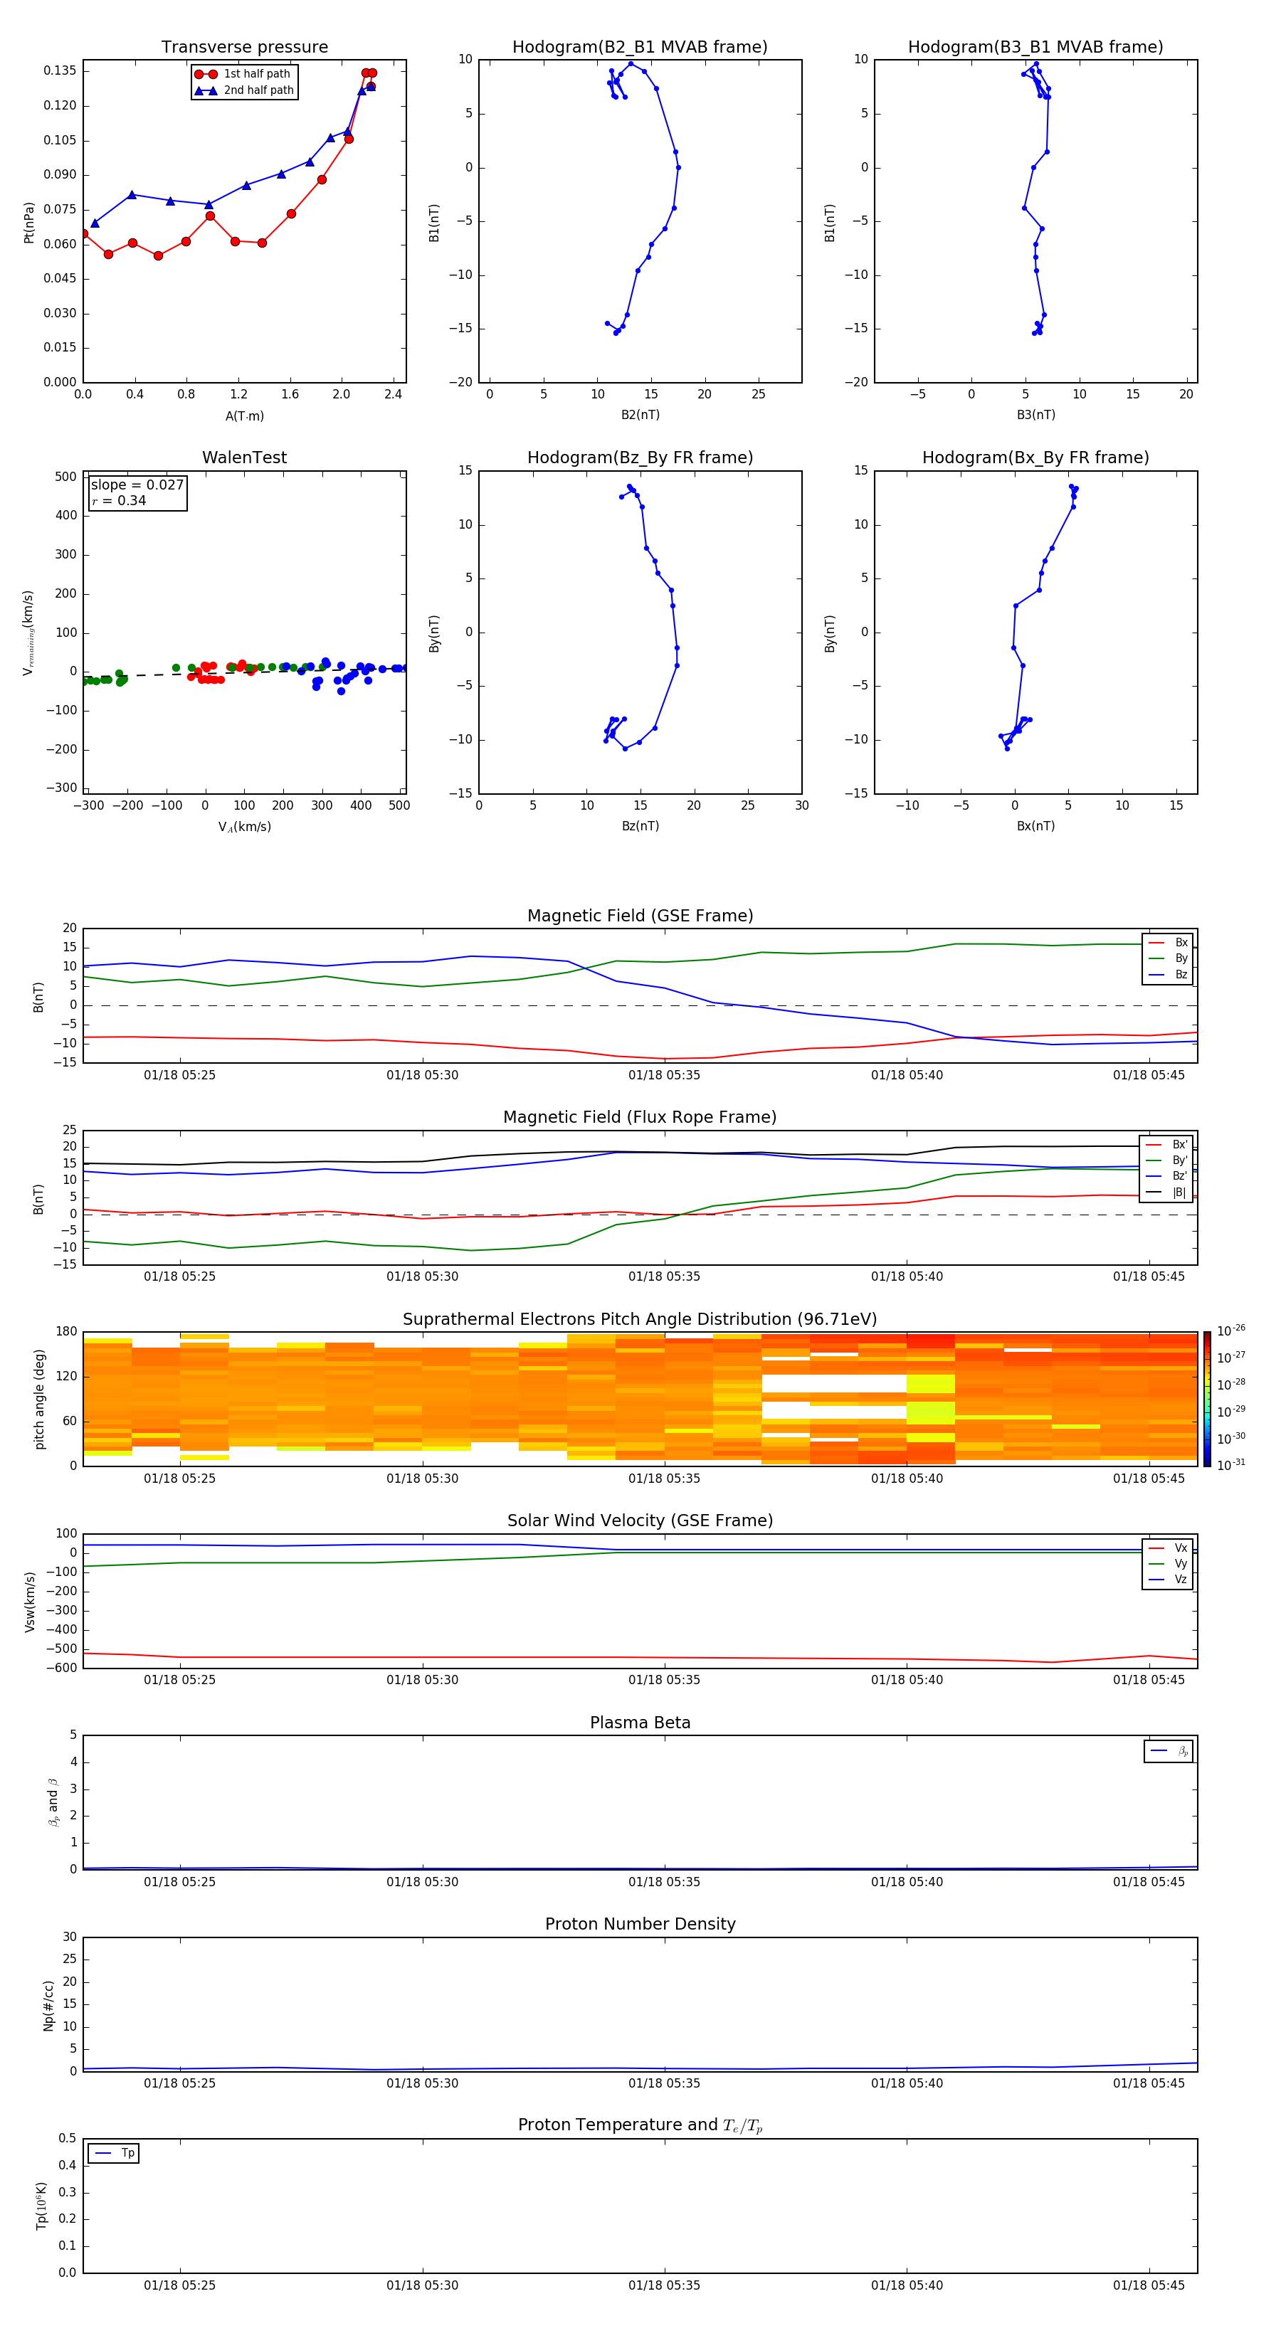Click 'Vz' legend entry in solar wind plot
Viewport: 1281px width, 2348px height.
click(1168, 1580)
